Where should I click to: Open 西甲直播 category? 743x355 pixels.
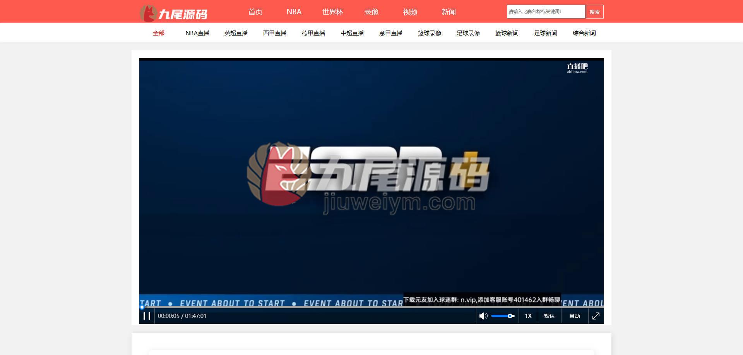(x=275, y=33)
